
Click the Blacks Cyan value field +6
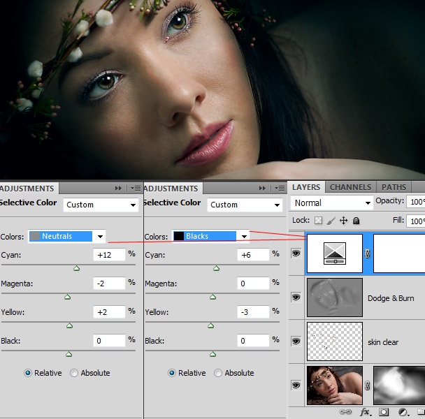point(253,255)
